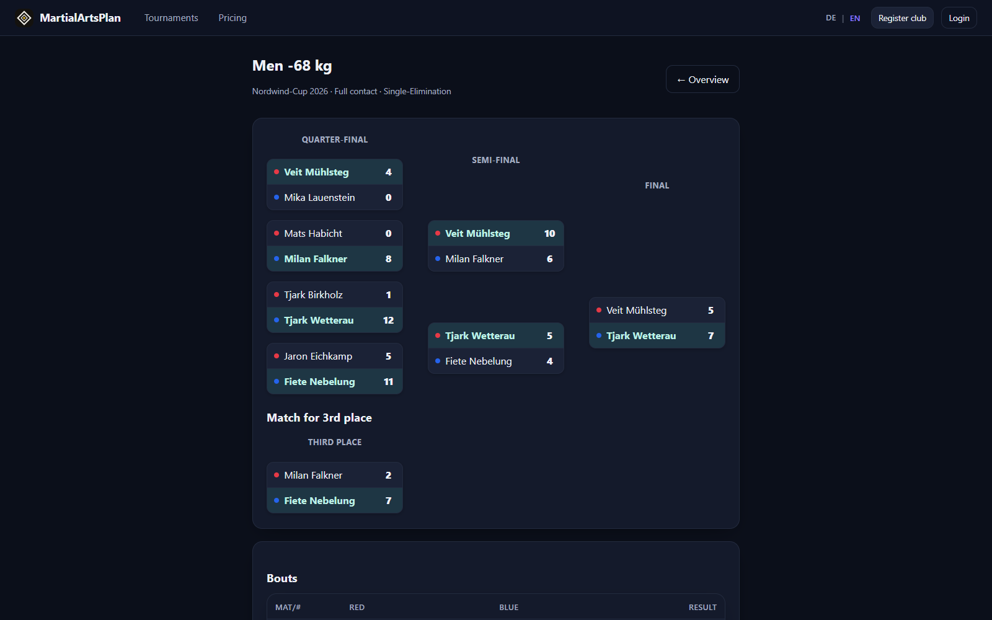This screenshot has height=620, width=992.
Task: Go to the Tournaments page
Action: click(171, 18)
